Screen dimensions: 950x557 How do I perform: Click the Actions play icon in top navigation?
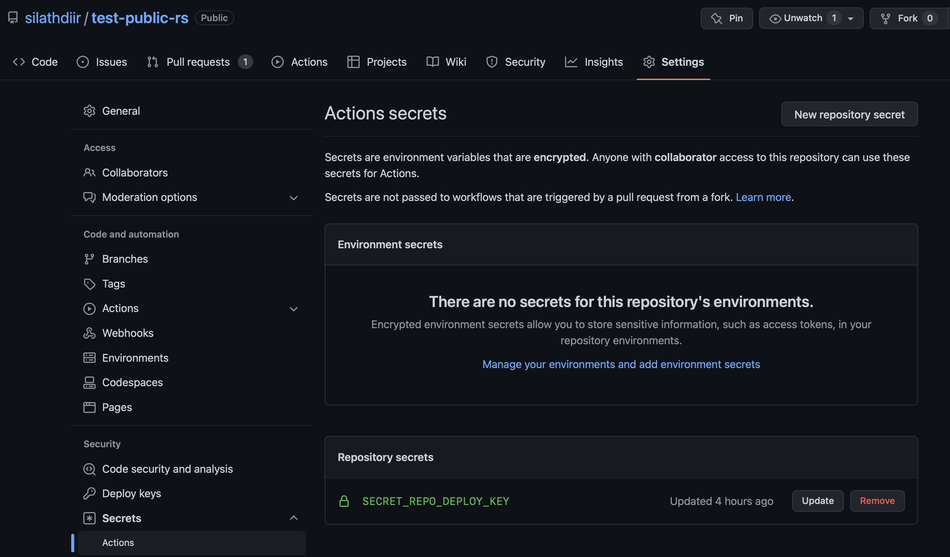pos(277,62)
